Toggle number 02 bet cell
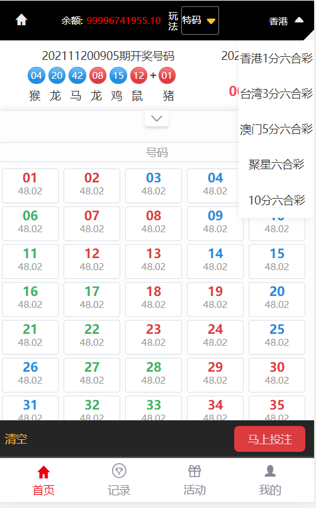This screenshot has width=316, height=508. tap(92, 186)
